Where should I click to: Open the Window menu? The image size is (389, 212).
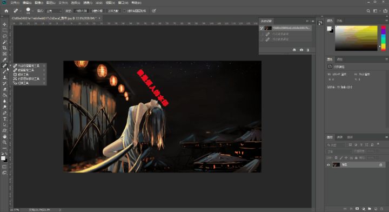pyautogui.click(x=123, y=3)
